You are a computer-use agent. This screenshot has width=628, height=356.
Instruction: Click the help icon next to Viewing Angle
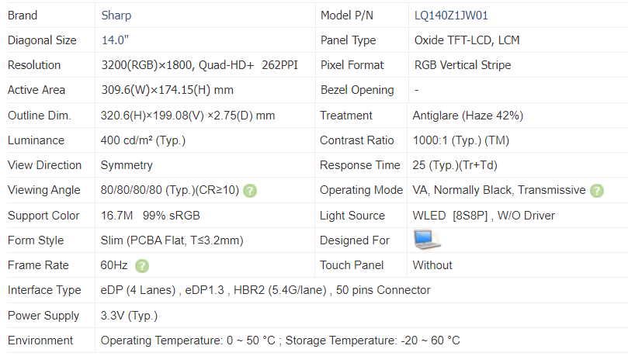coord(250,191)
